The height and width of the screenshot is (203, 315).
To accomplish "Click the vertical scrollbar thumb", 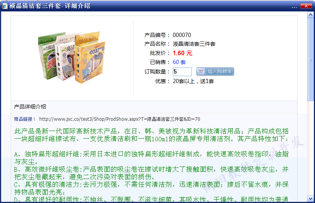I will [x=310, y=59].
